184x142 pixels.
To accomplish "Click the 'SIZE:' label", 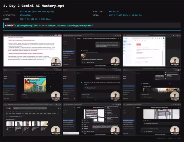I will click(x=6, y=11).
